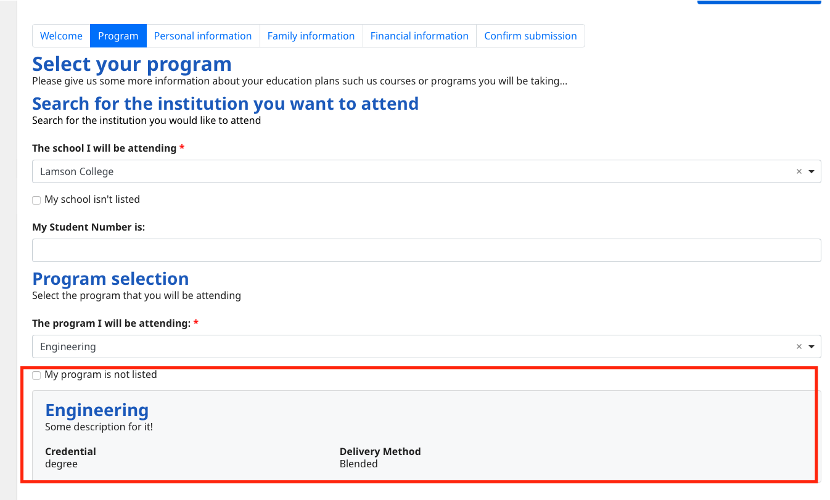Image resolution: width=830 pixels, height=500 pixels.
Task: Click the blue button at top right
Action: click(x=759, y=2)
